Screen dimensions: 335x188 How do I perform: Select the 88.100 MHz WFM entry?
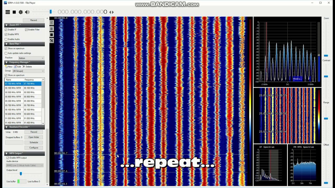(x=23, y=88)
